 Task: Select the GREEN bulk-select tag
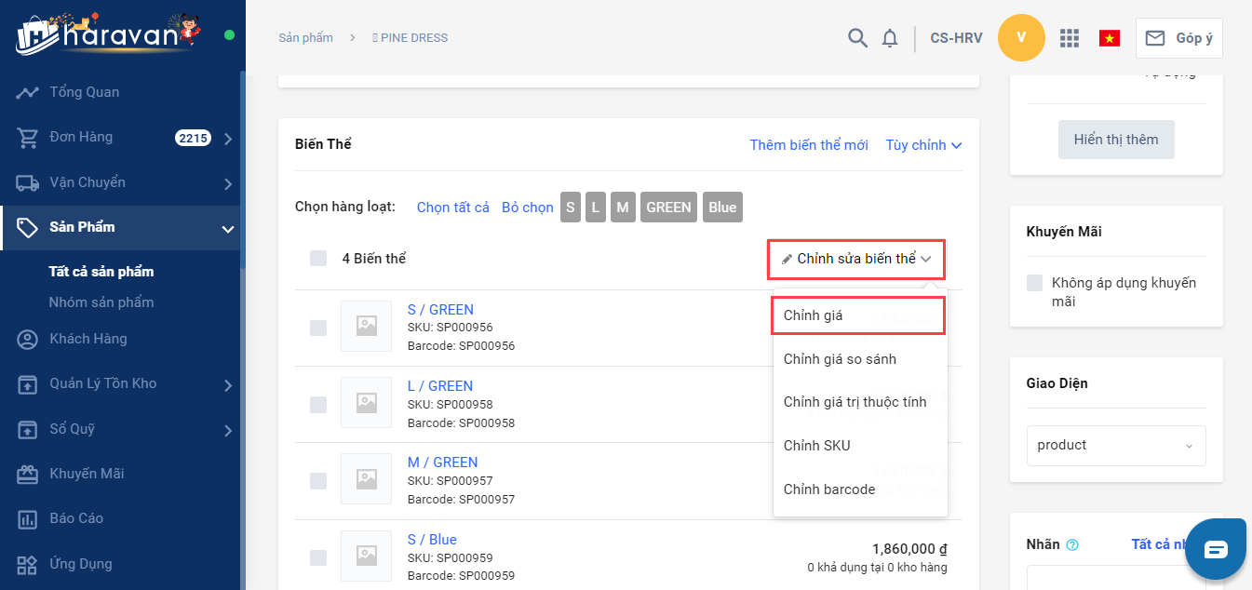point(668,208)
